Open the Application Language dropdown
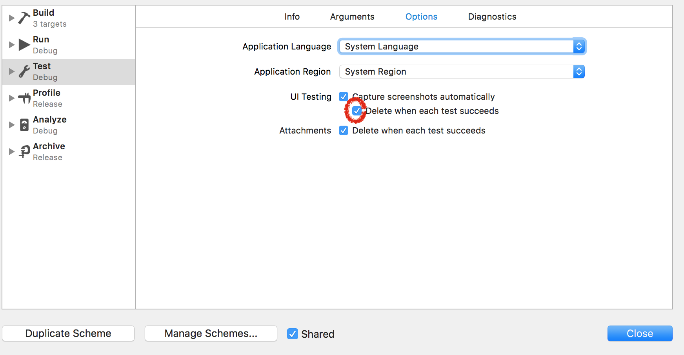The image size is (684, 355). (462, 46)
